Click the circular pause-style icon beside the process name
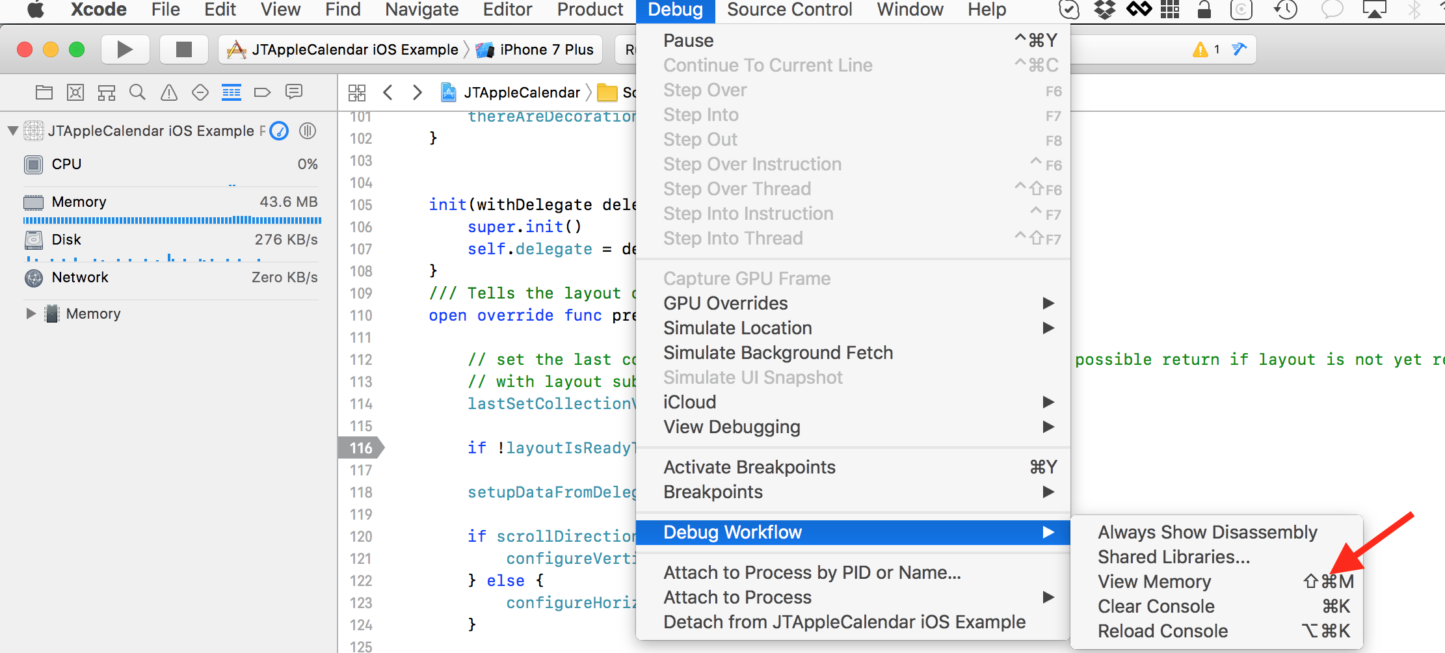 point(308,131)
